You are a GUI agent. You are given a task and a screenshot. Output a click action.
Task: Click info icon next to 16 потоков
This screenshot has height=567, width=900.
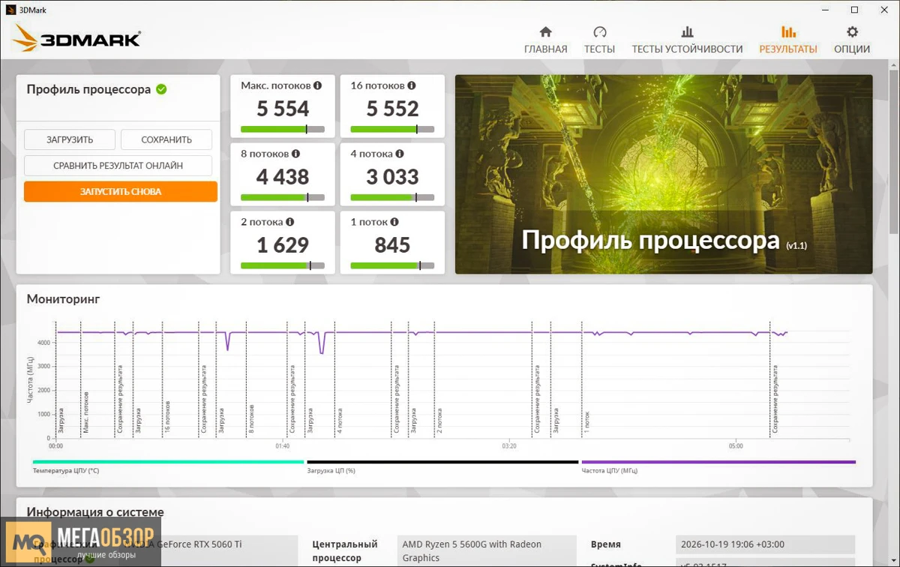412,85
